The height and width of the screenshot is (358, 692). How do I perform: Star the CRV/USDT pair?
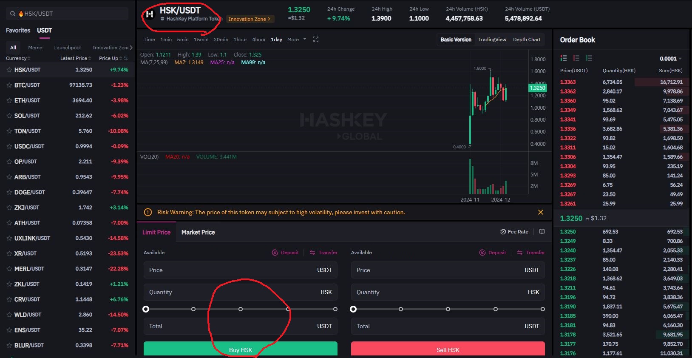point(9,299)
